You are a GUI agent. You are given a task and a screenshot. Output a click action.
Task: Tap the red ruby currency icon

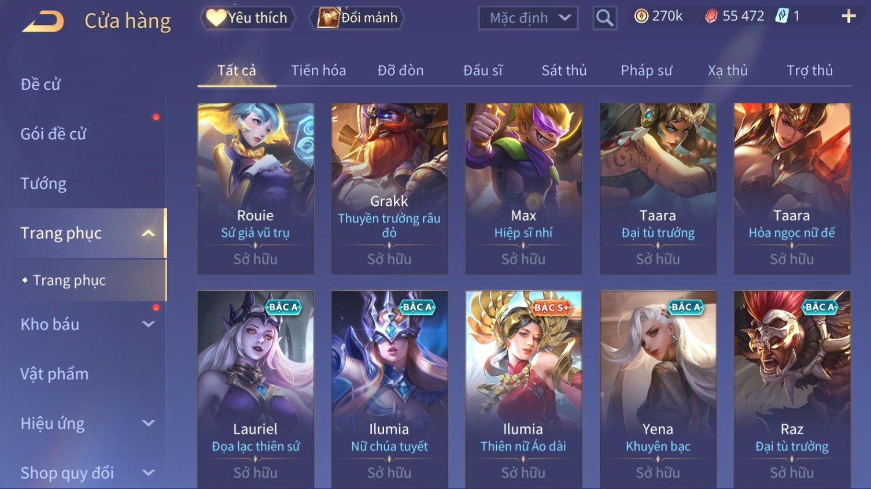[x=711, y=16]
